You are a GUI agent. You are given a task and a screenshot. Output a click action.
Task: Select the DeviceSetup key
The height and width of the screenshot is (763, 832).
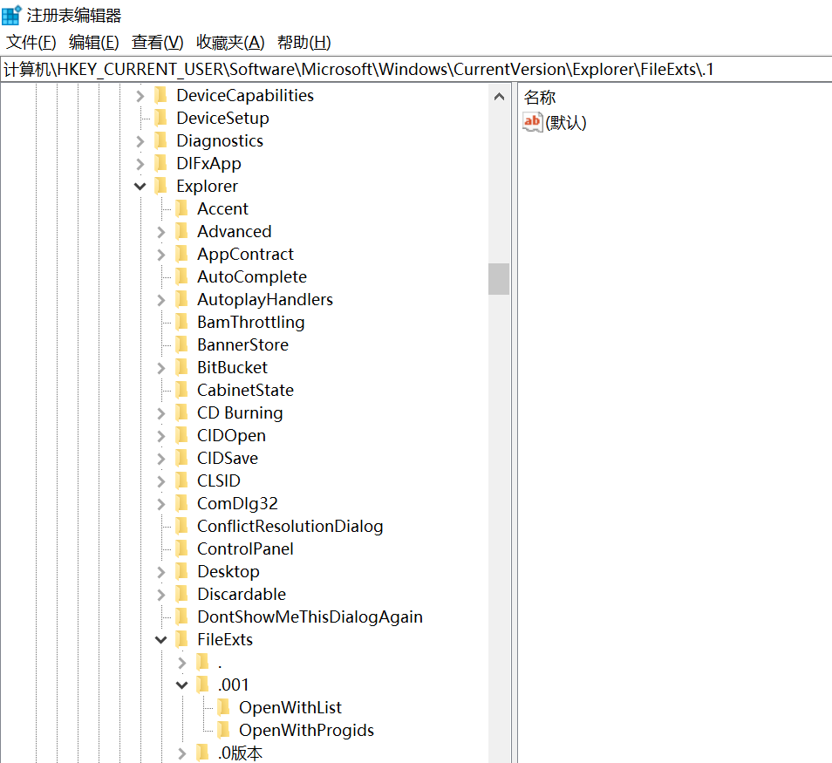tap(223, 118)
